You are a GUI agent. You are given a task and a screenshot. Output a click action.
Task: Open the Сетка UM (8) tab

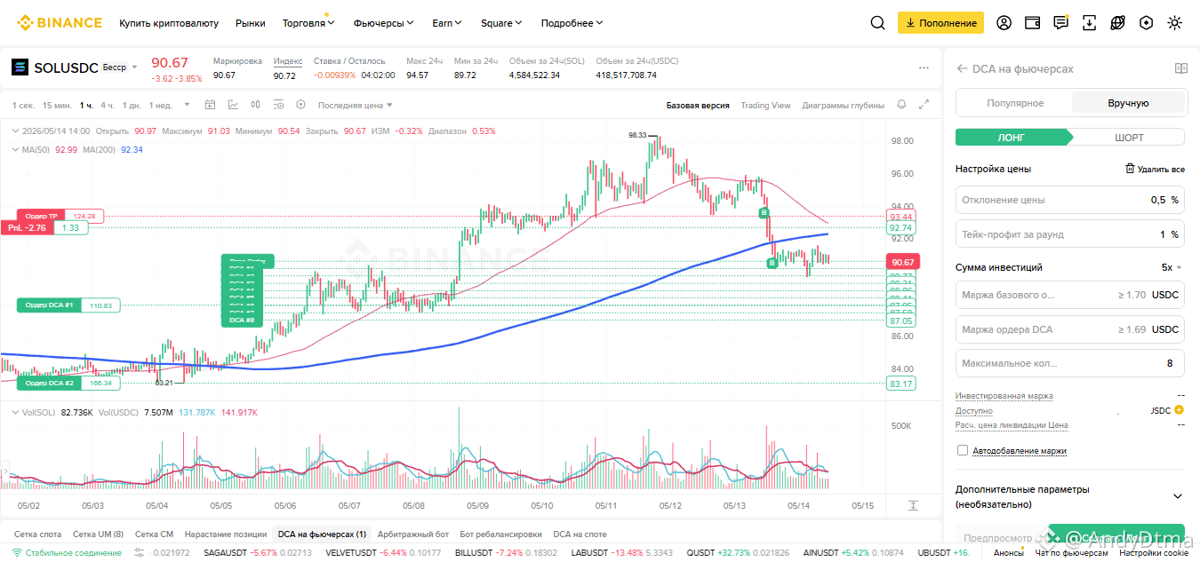click(x=99, y=534)
